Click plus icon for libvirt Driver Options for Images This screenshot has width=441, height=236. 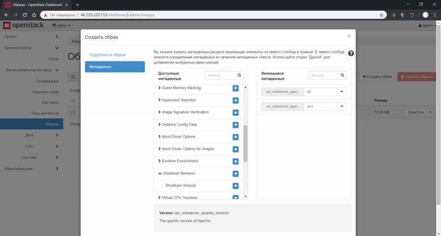click(236, 149)
